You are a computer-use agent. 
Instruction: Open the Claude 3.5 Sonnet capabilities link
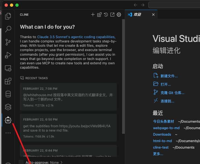(x=76, y=37)
